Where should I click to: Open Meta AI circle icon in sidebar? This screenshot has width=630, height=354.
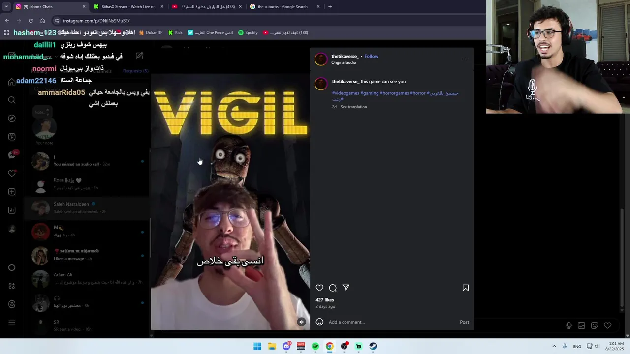[x=12, y=267]
